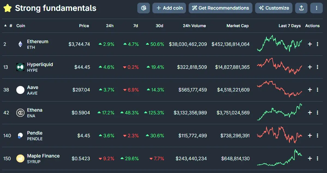The image size is (327, 173).
Task: Click the plus icon in Ethereum row
Action: (x=310, y=44)
